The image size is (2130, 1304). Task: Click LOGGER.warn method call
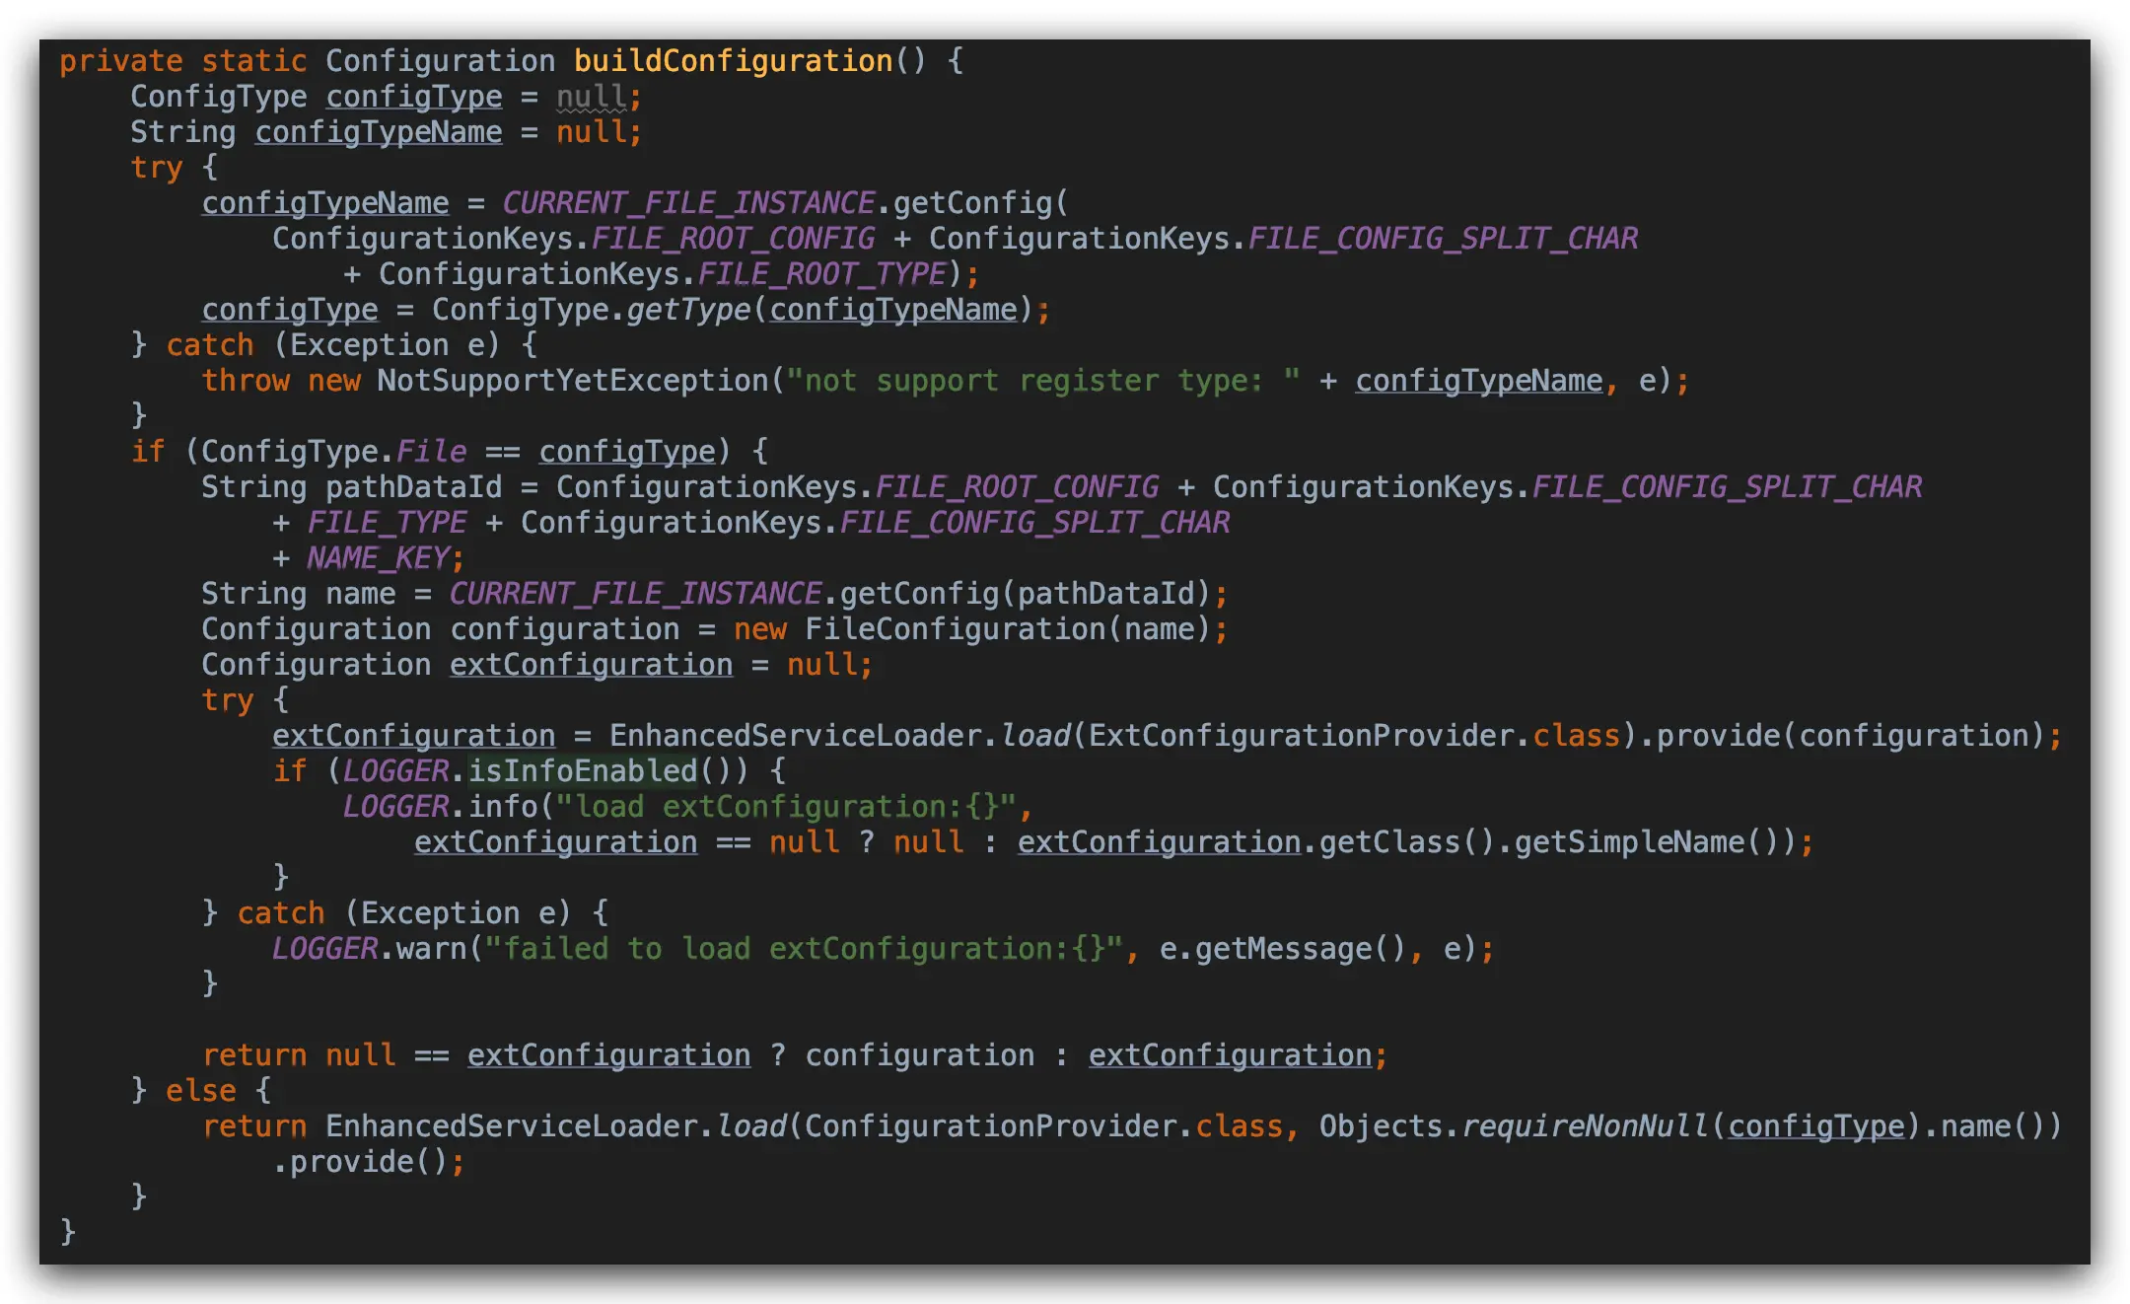coord(431,949)
